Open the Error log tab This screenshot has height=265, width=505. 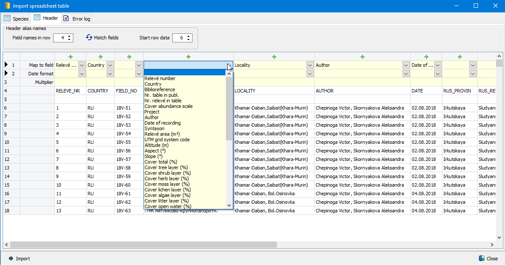tap(77, 18)
